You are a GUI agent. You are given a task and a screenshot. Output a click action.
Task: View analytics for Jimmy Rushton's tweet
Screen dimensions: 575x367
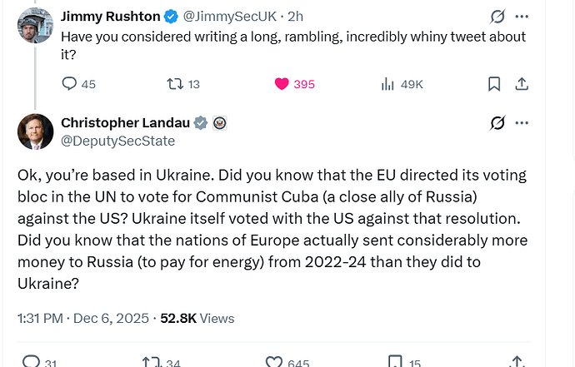click(x=387, y=84)
